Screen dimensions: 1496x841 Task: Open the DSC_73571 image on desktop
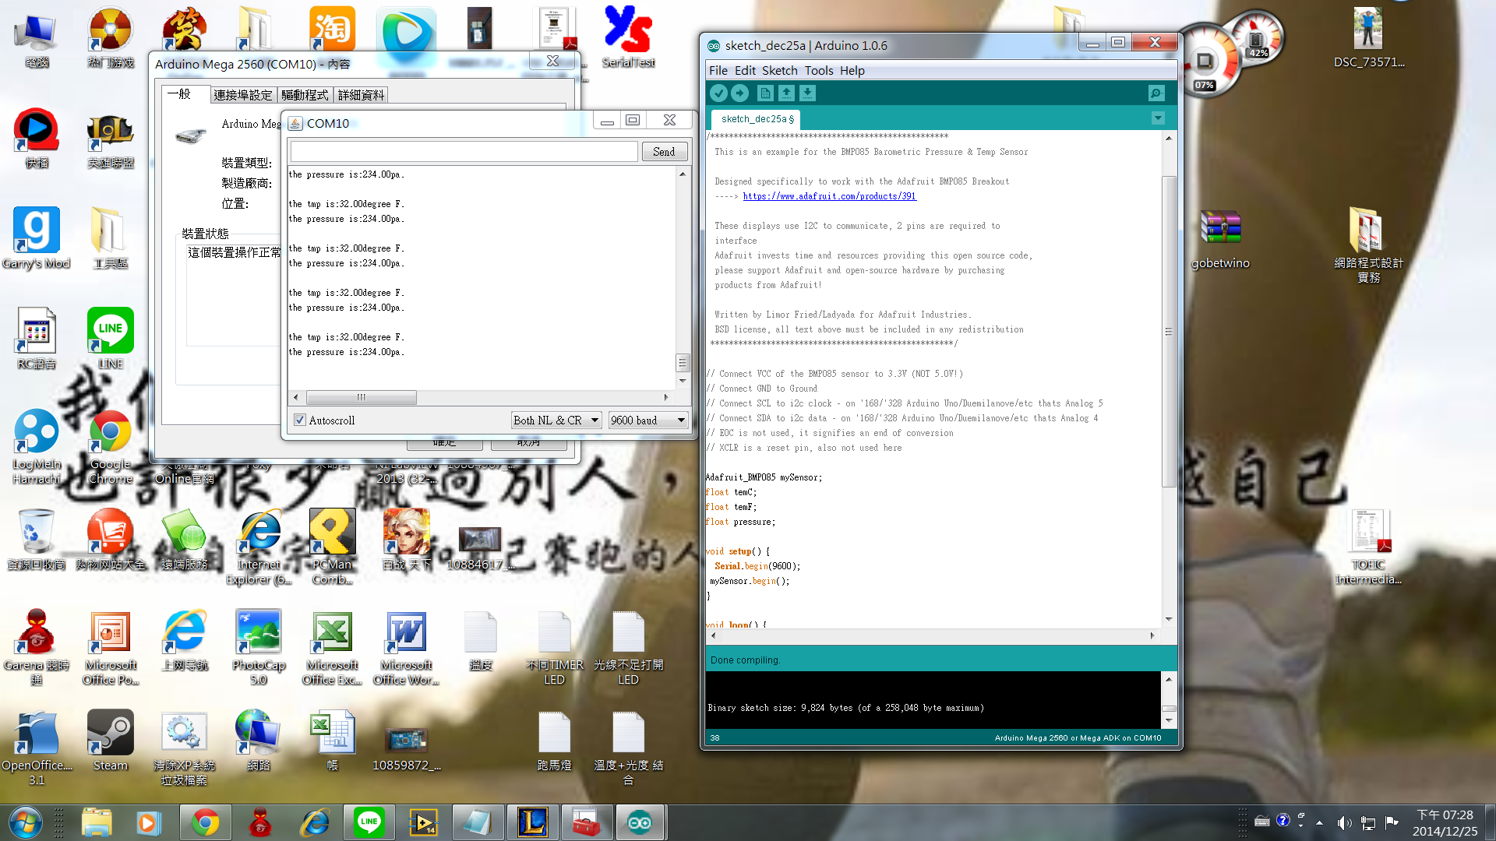click(1369, 37)
